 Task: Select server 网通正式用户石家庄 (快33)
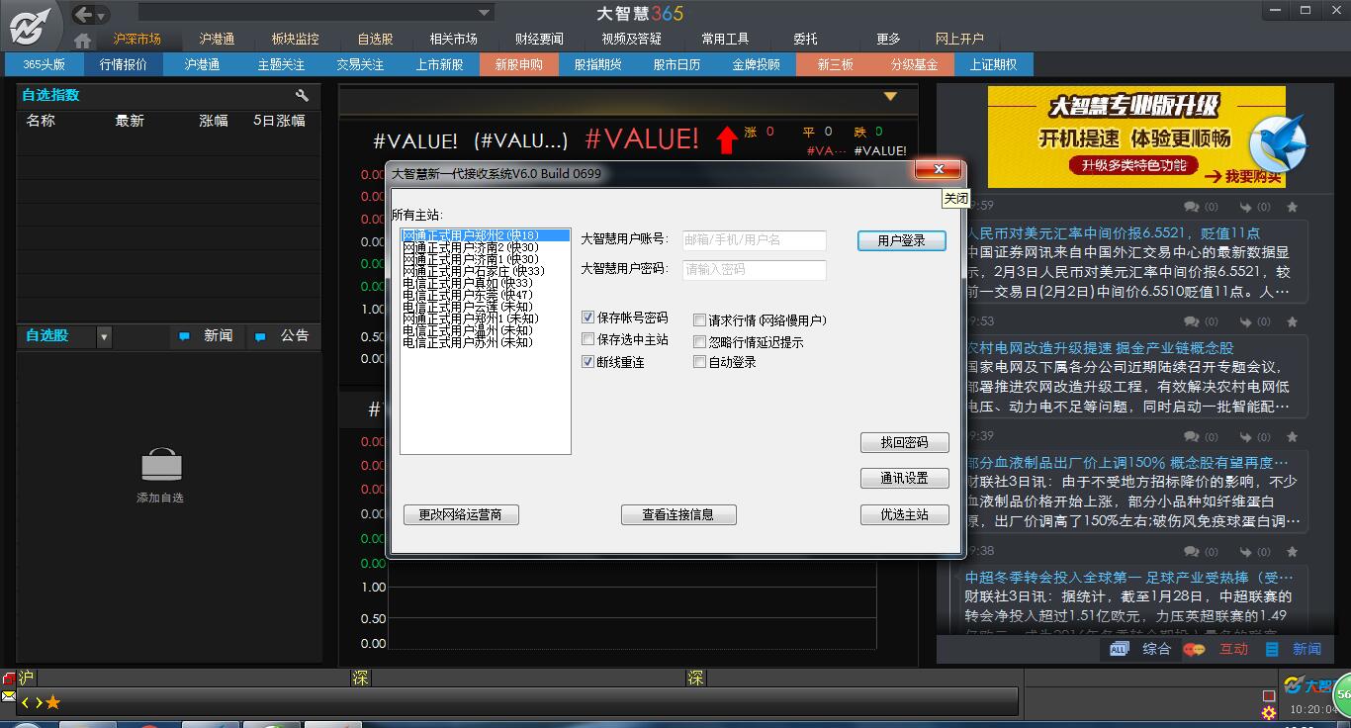[x=485, y=271]
